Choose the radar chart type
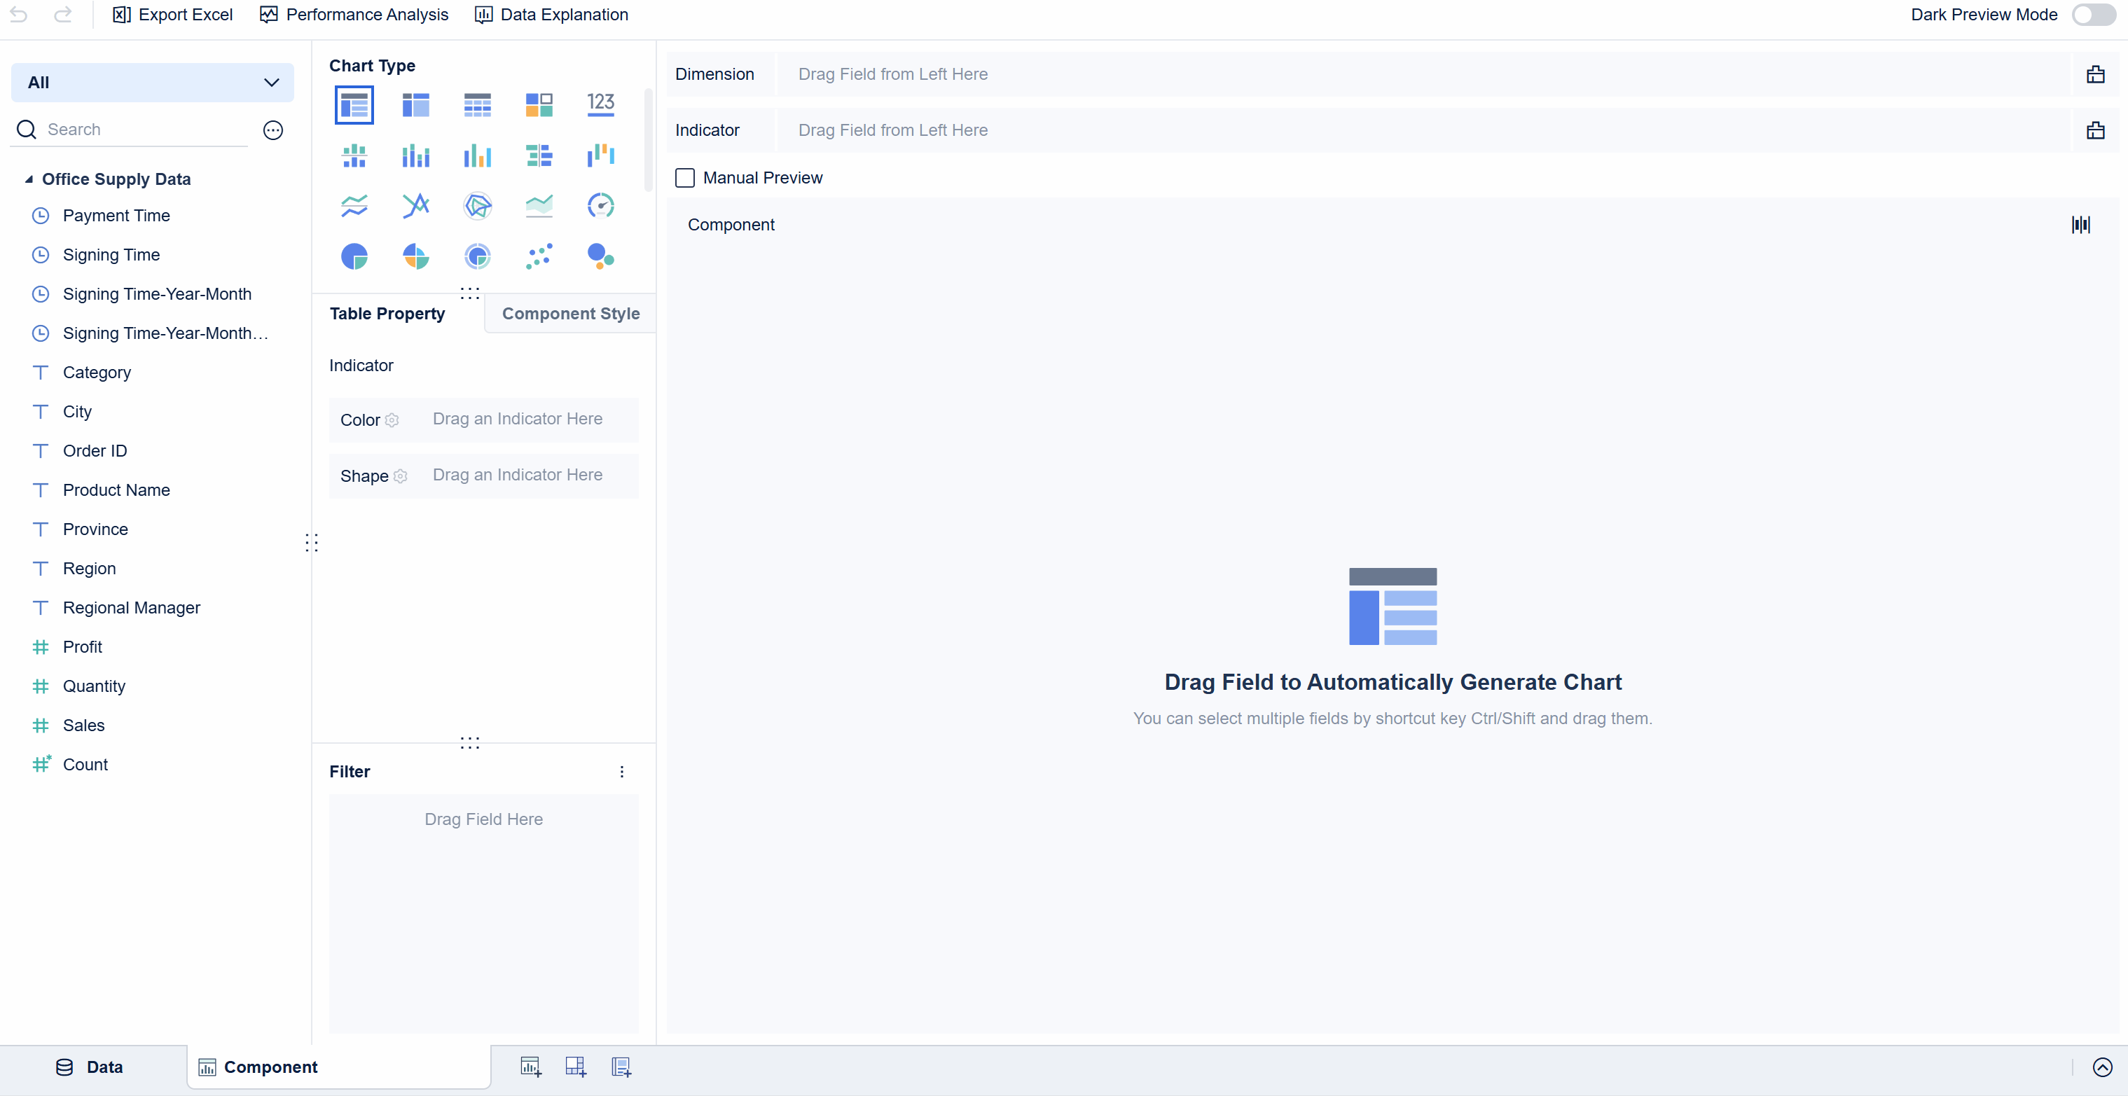 (x=478, y=206)
